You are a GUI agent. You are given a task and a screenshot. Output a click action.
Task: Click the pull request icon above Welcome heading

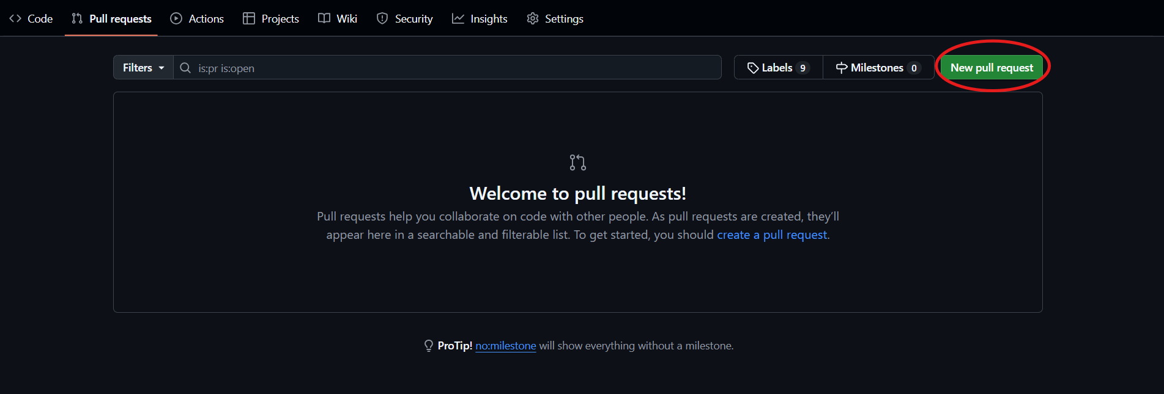coord(577,162)
